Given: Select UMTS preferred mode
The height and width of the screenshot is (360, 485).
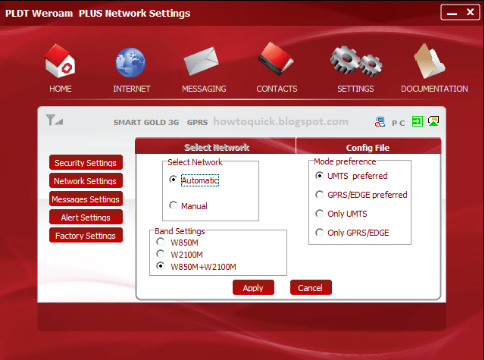Looking at the screenshot, I should 319,176.
